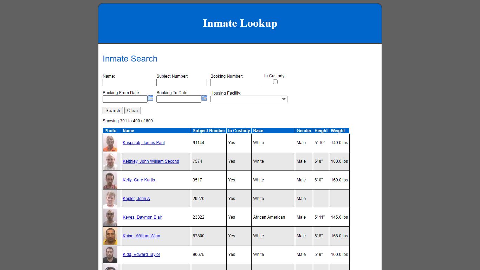The width and height of the screenshot is (480, 270).
Task: Open Keyes, Daymon Blair inmate link
Action: (x=142, y=217)
